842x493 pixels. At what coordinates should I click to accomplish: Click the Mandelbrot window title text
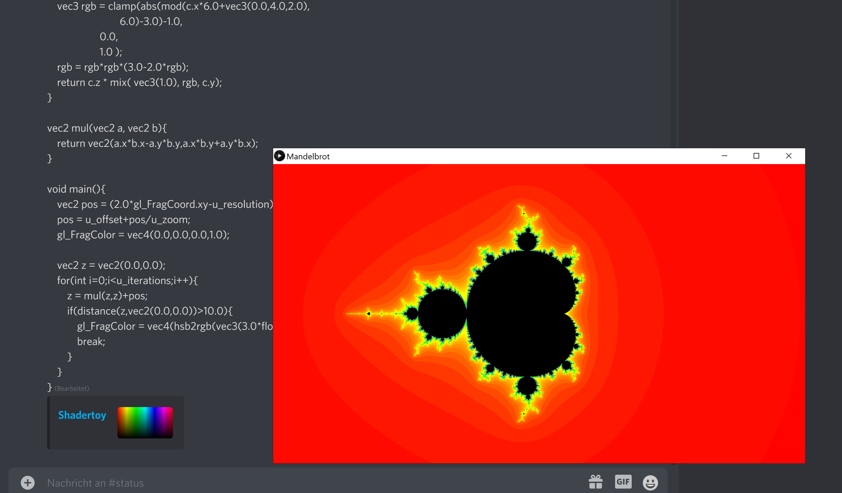(308, 156)
